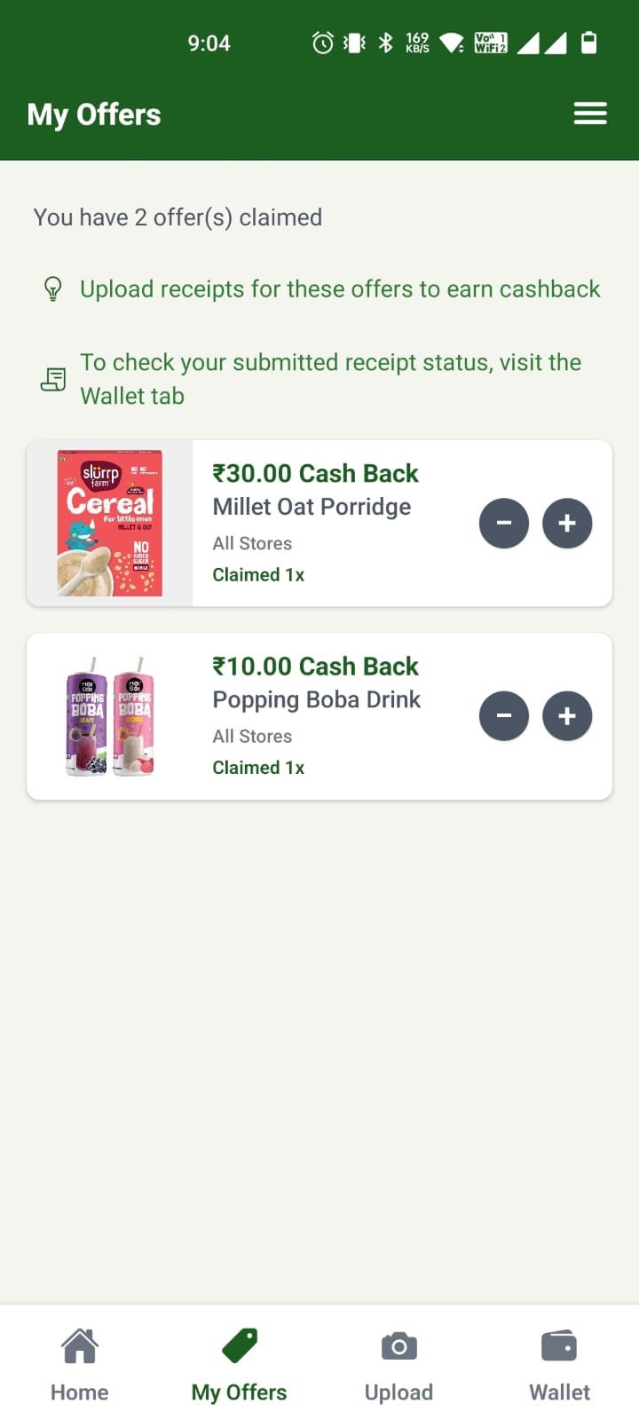Tap the Slurrp Farm Cereal product image
The width and height of the screenshot is (639, 1420).
pos(110,524)
